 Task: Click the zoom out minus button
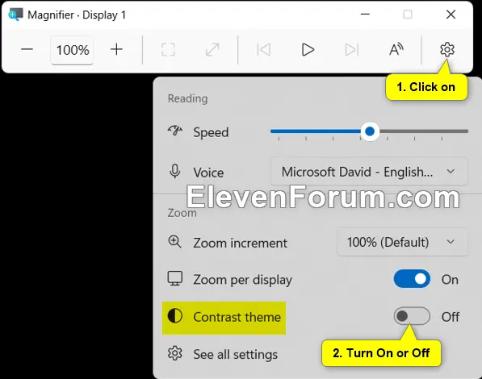pos(27,49)
